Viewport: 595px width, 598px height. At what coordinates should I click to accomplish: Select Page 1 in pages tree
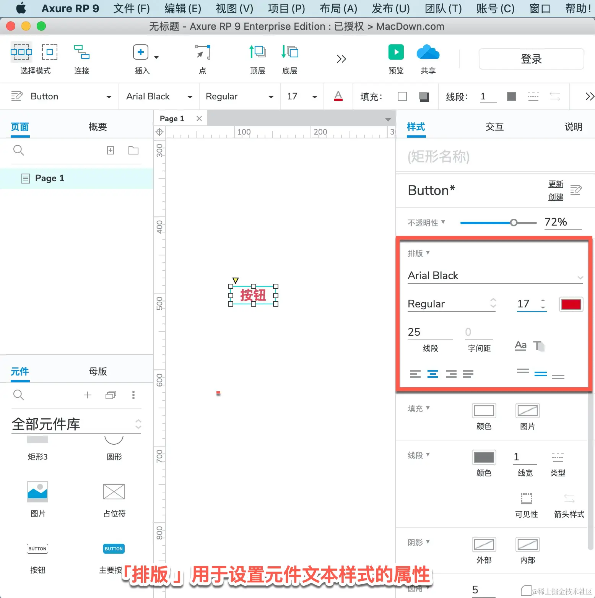tap(76, 178)
